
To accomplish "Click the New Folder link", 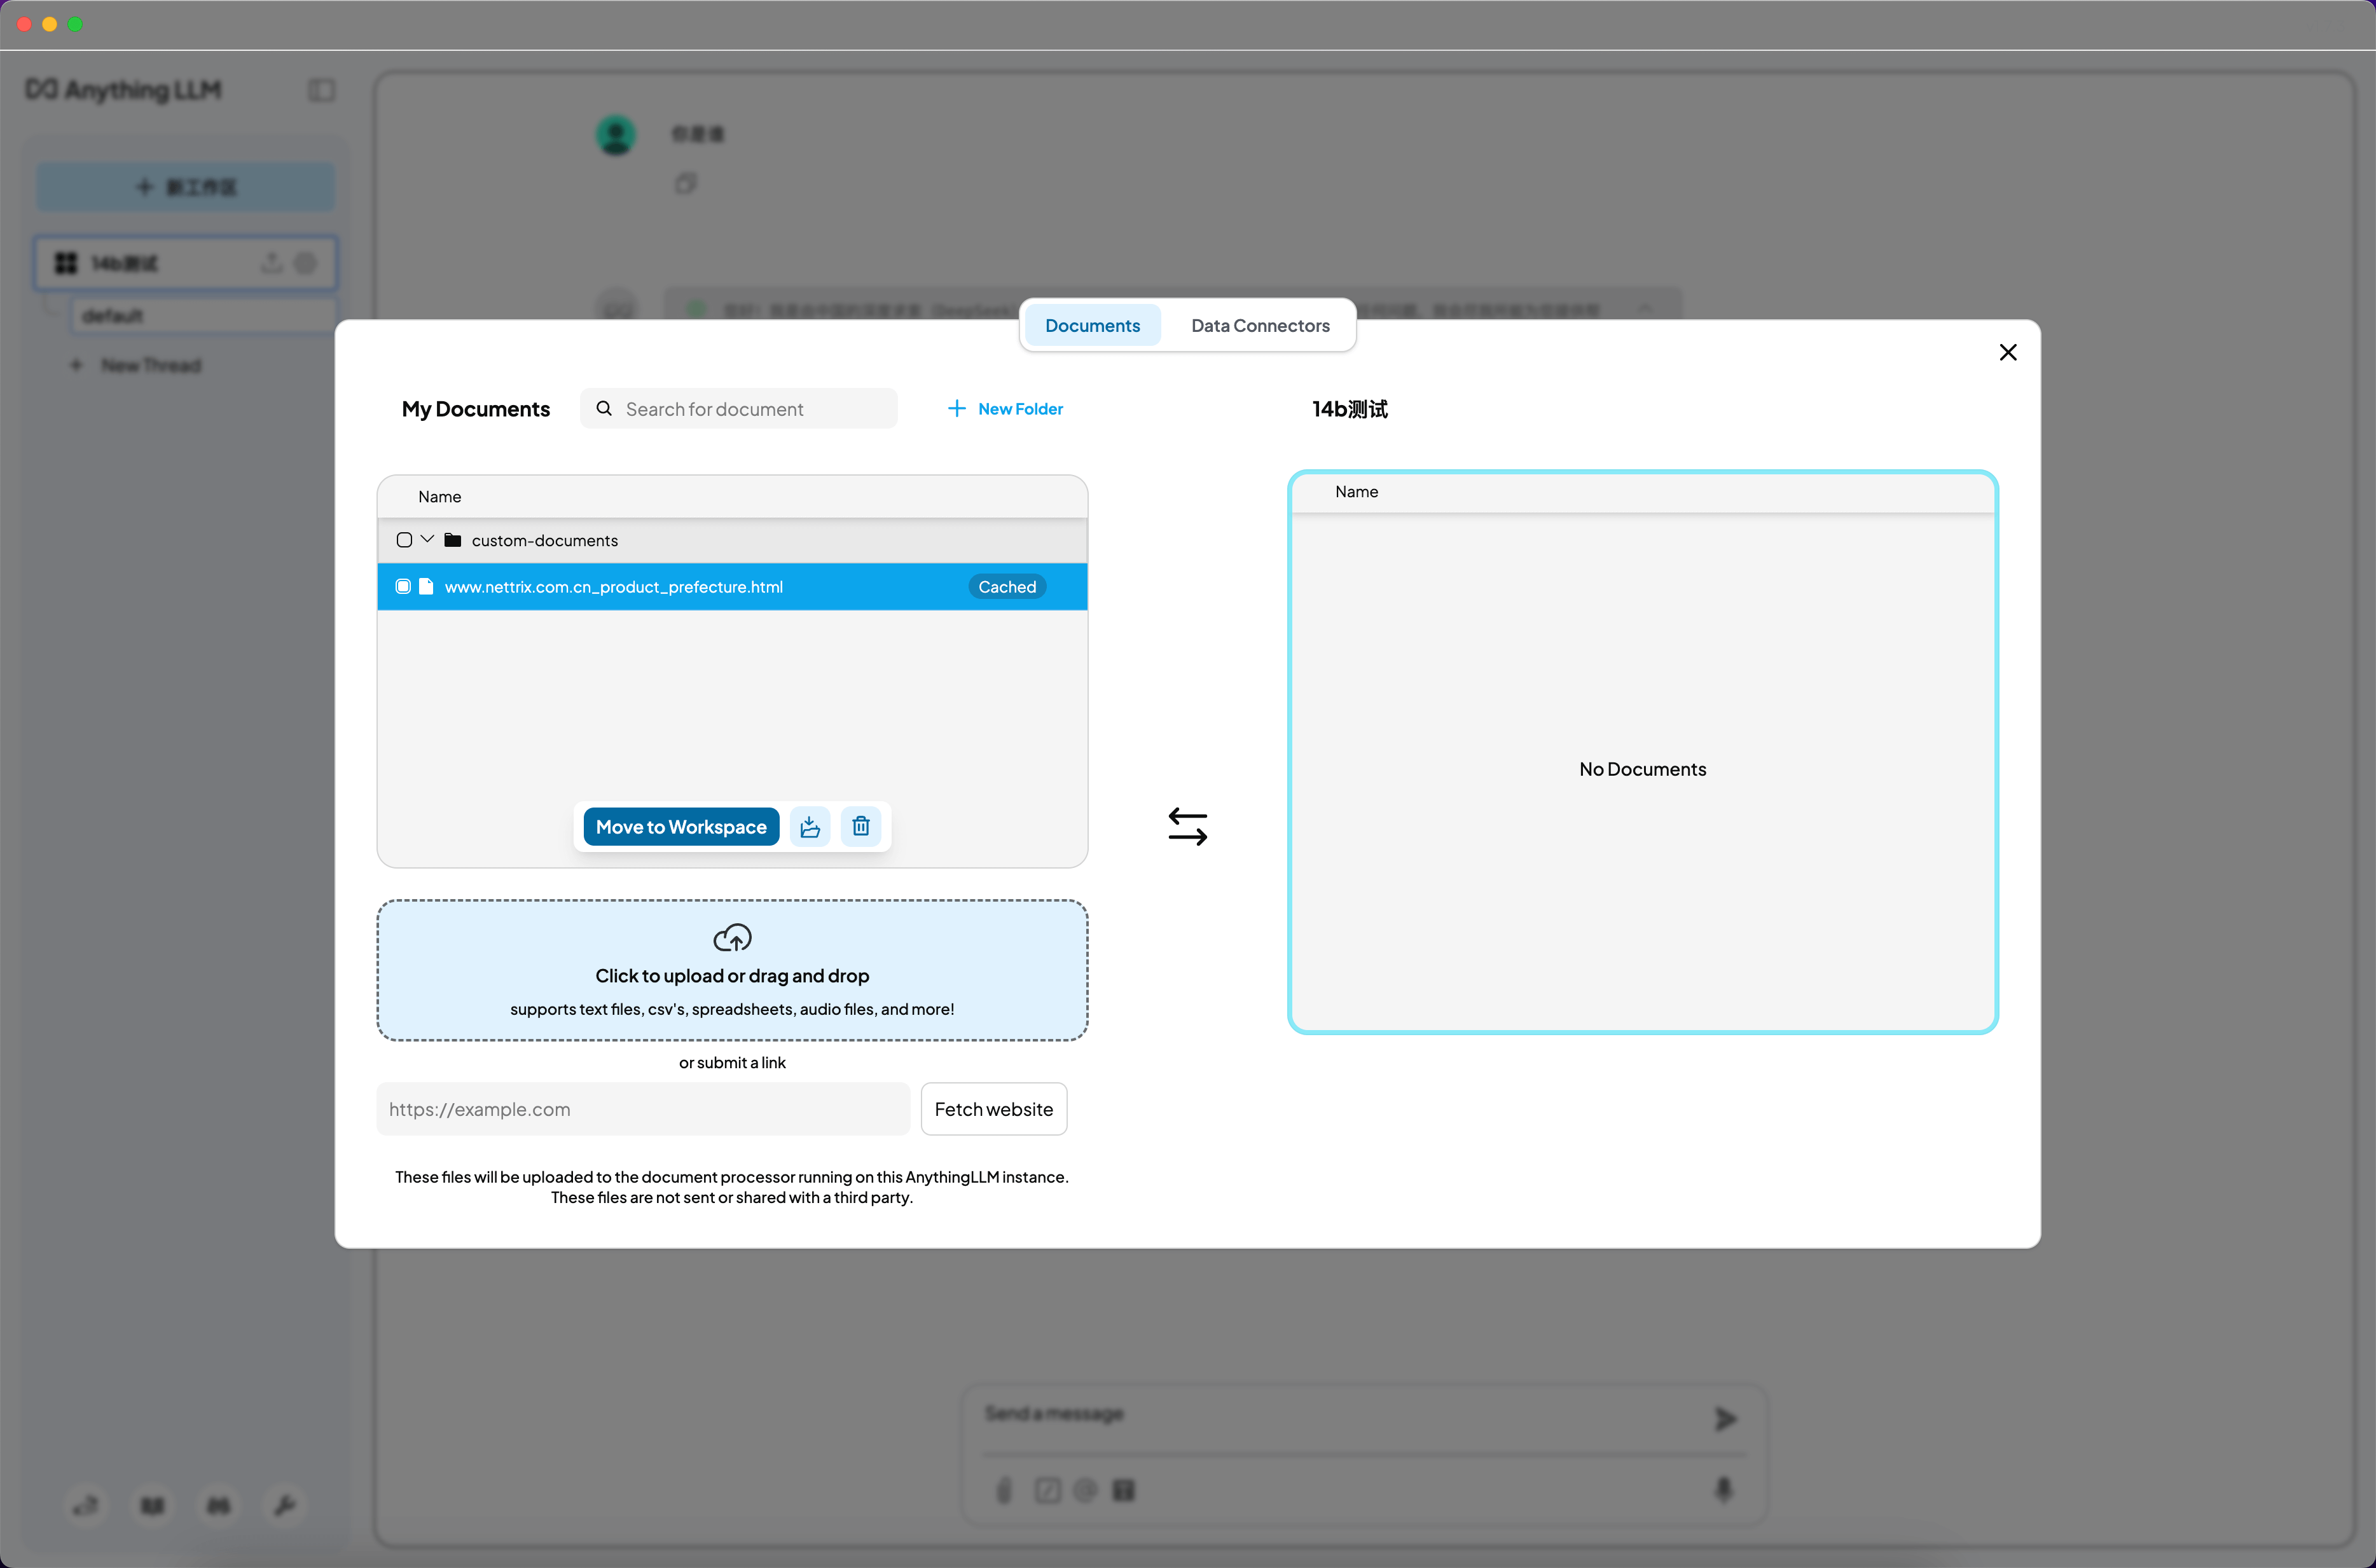I will coord(1020,408).
